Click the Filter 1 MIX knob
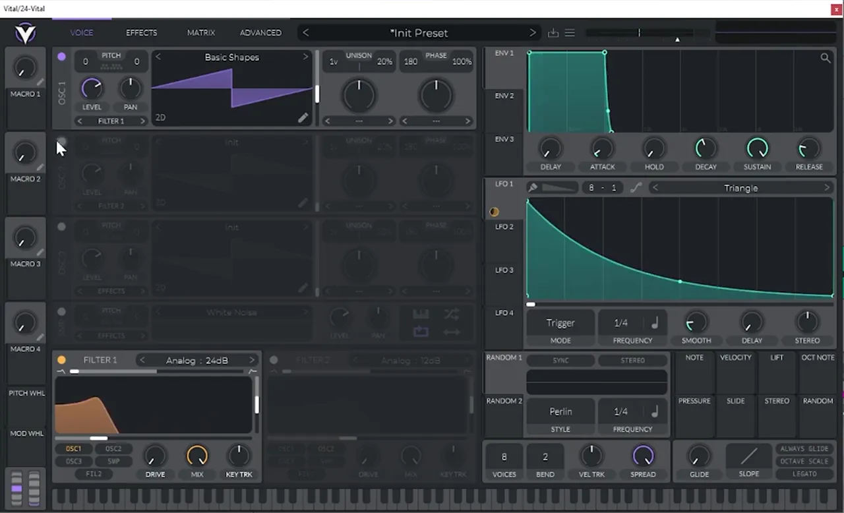This screenshot has height=513, width=844. click(x=197, y=456)
